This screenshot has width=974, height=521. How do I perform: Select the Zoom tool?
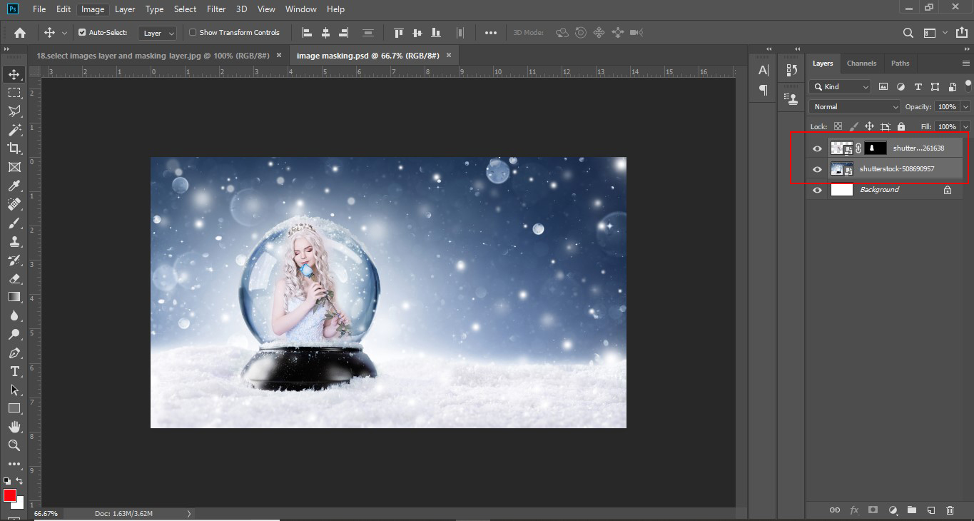(x=14, y=445)
